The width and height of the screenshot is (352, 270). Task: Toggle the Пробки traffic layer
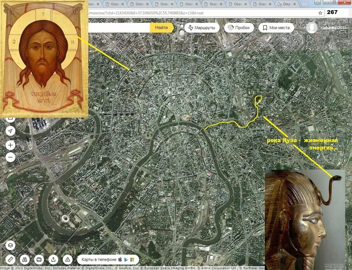(239, 28)
